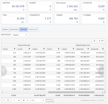The height and width of the screenshot is (104, 108).
Task: Open the page number dropdown showing 1
Action: click(x=16, y=100)
